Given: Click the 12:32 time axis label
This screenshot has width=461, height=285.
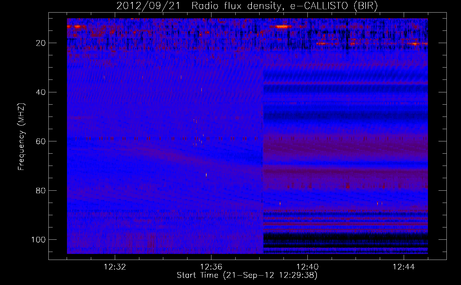Looking at the screenshot, I should (115, 267).
